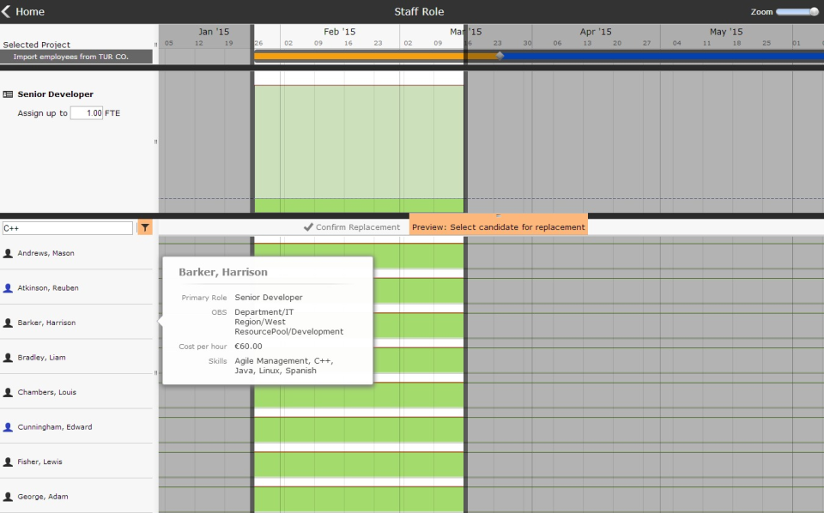
Task: Click the blue person icon next to Atkinson, Reuben
Action: [8, 287]
